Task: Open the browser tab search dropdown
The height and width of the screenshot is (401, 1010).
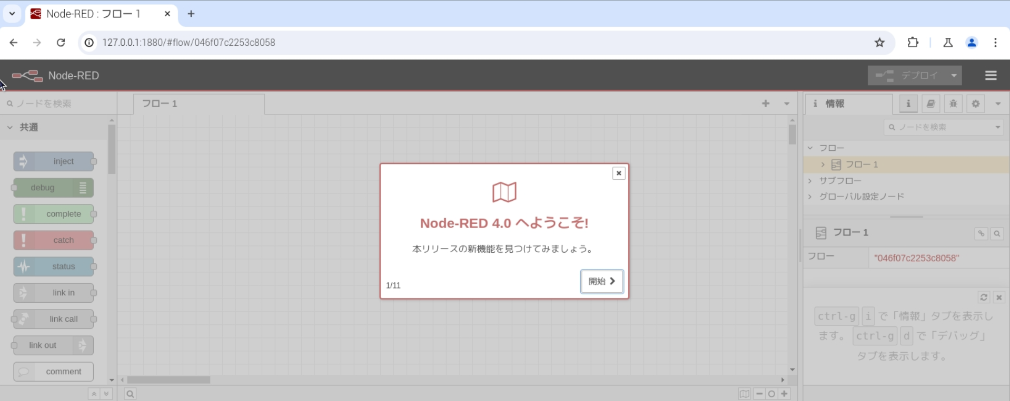Action: [12, 14]
